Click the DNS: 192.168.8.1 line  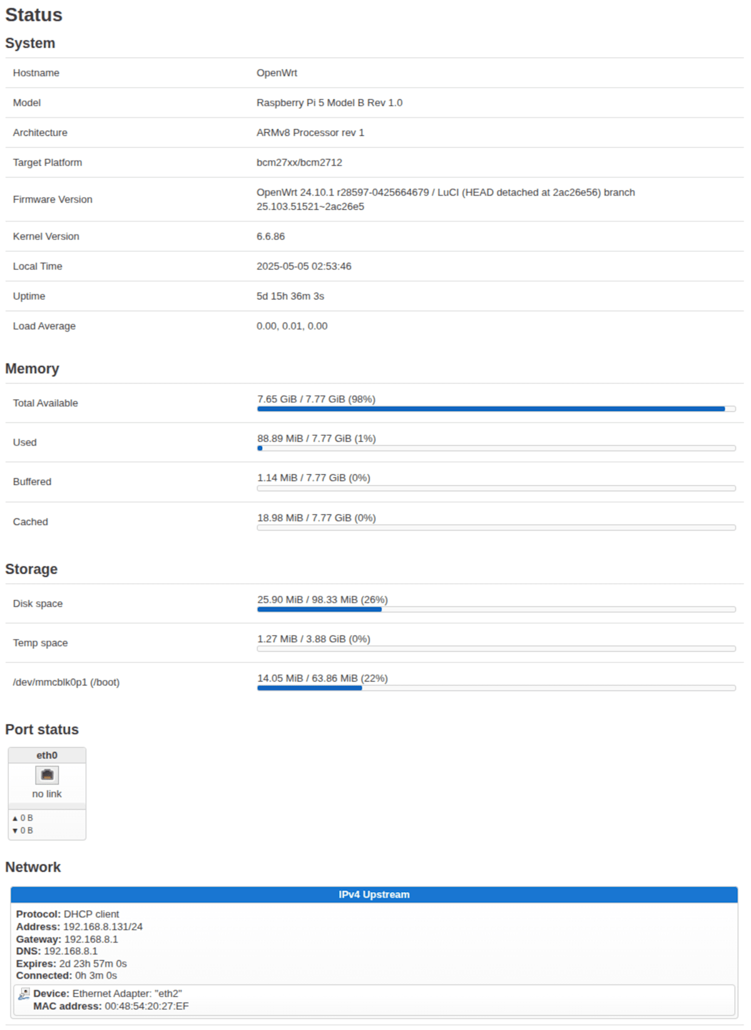(x=57, y=952)
